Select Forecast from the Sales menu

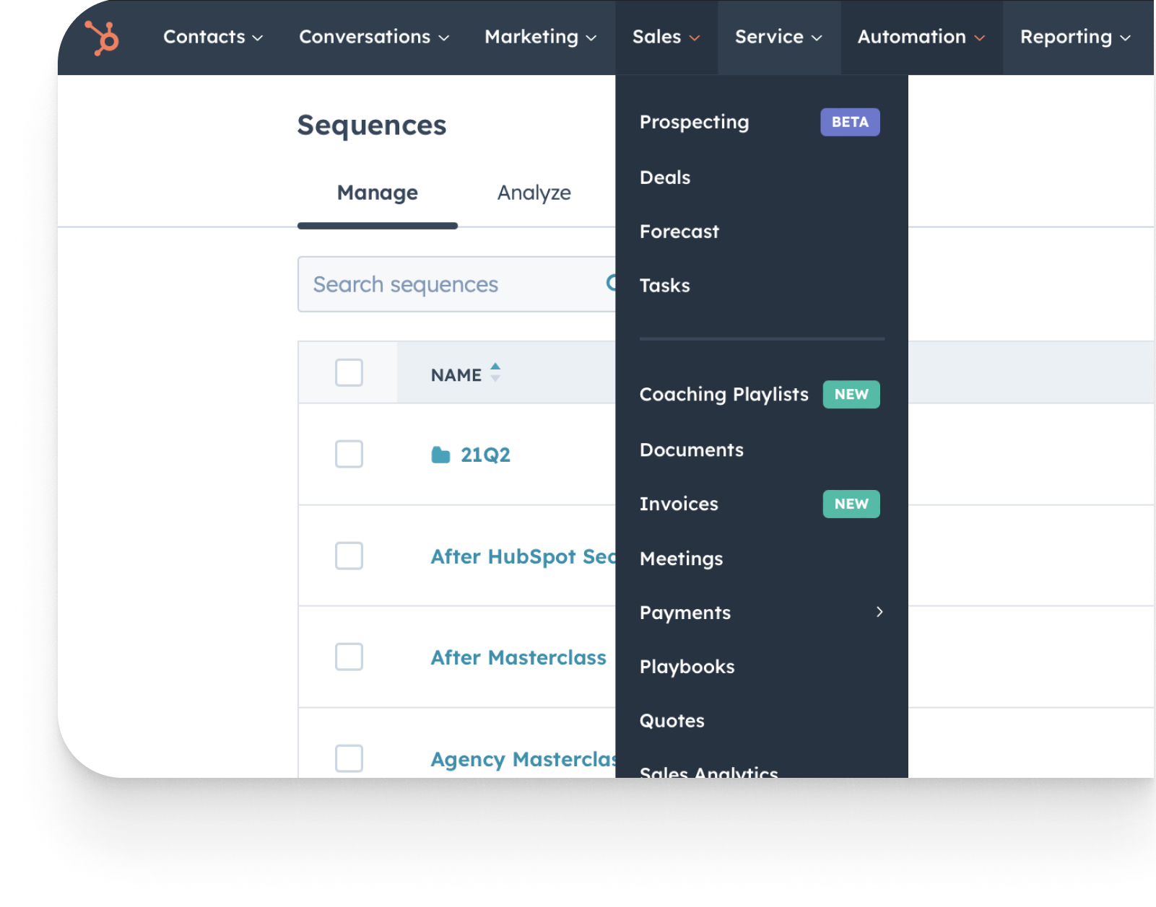click(679, 232)
